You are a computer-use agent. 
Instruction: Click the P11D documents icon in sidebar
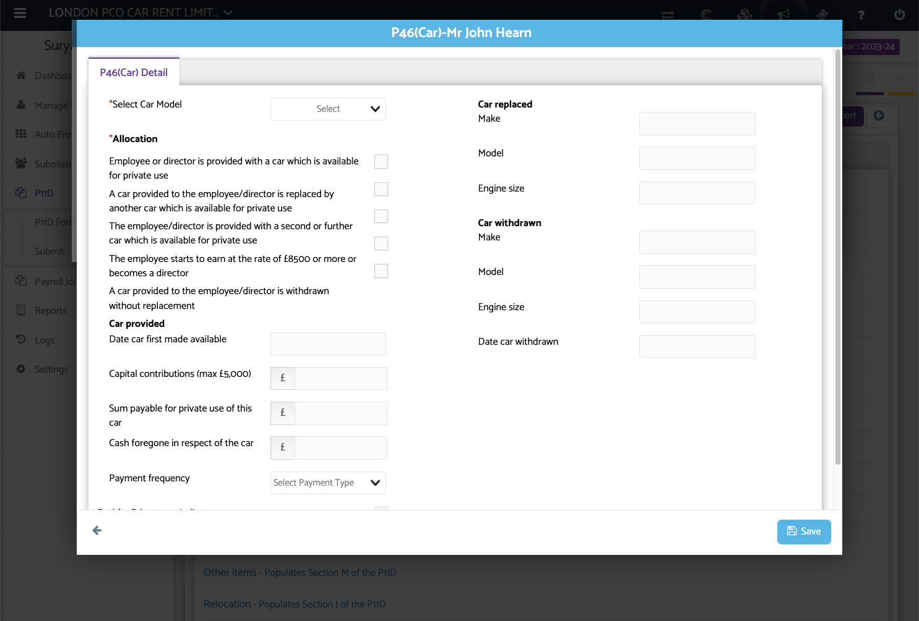tap(21, 193)
